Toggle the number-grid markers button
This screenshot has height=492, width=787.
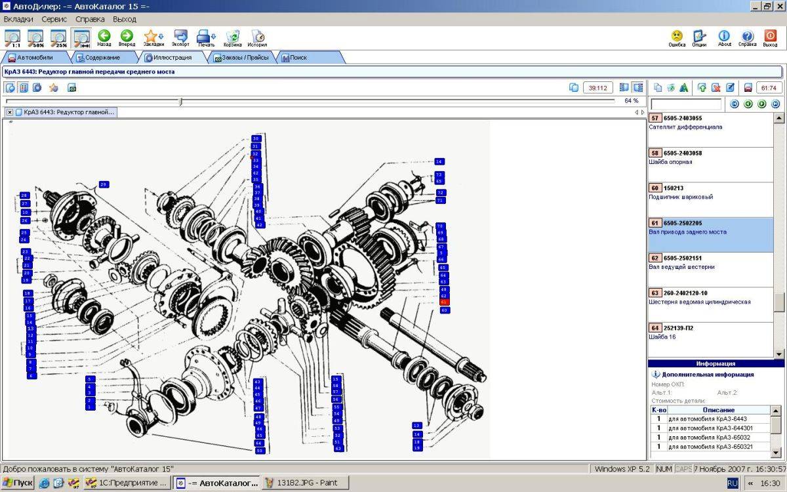click(24, 87)
